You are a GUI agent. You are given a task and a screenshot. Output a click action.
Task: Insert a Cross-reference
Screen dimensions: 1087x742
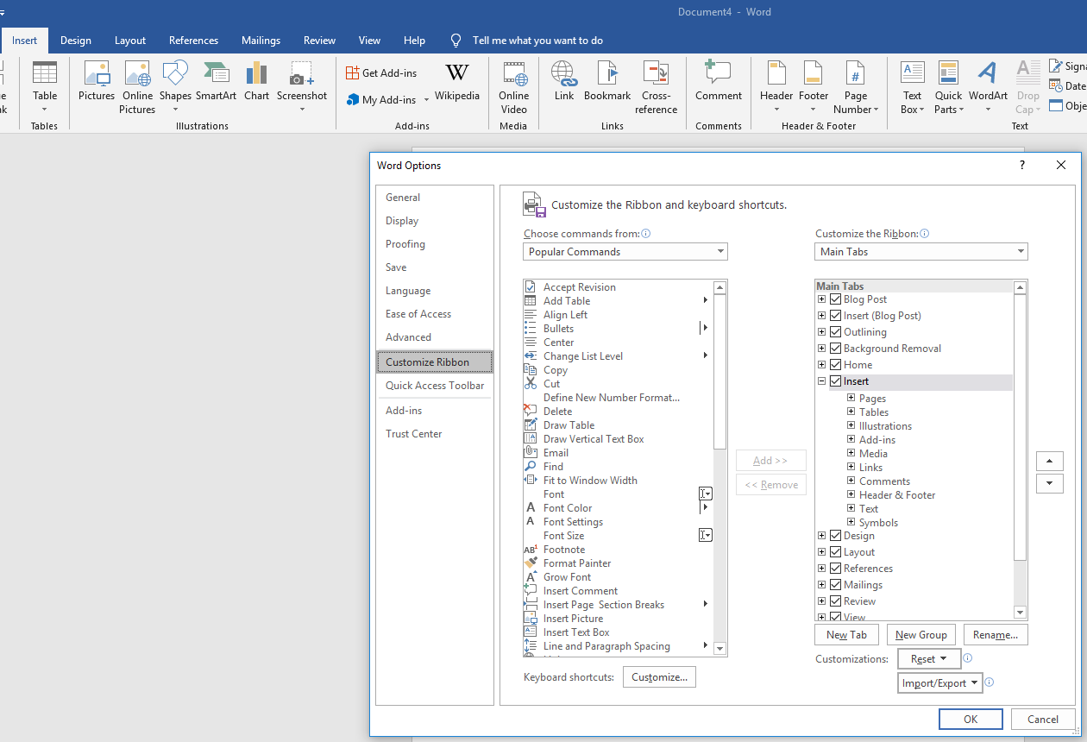(657, 87)
